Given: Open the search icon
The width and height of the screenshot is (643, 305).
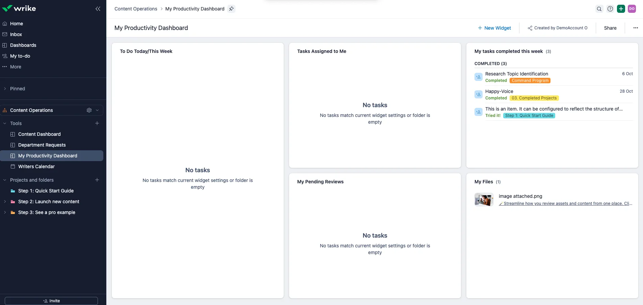Looking at the screenshot, I should point(599,9).
